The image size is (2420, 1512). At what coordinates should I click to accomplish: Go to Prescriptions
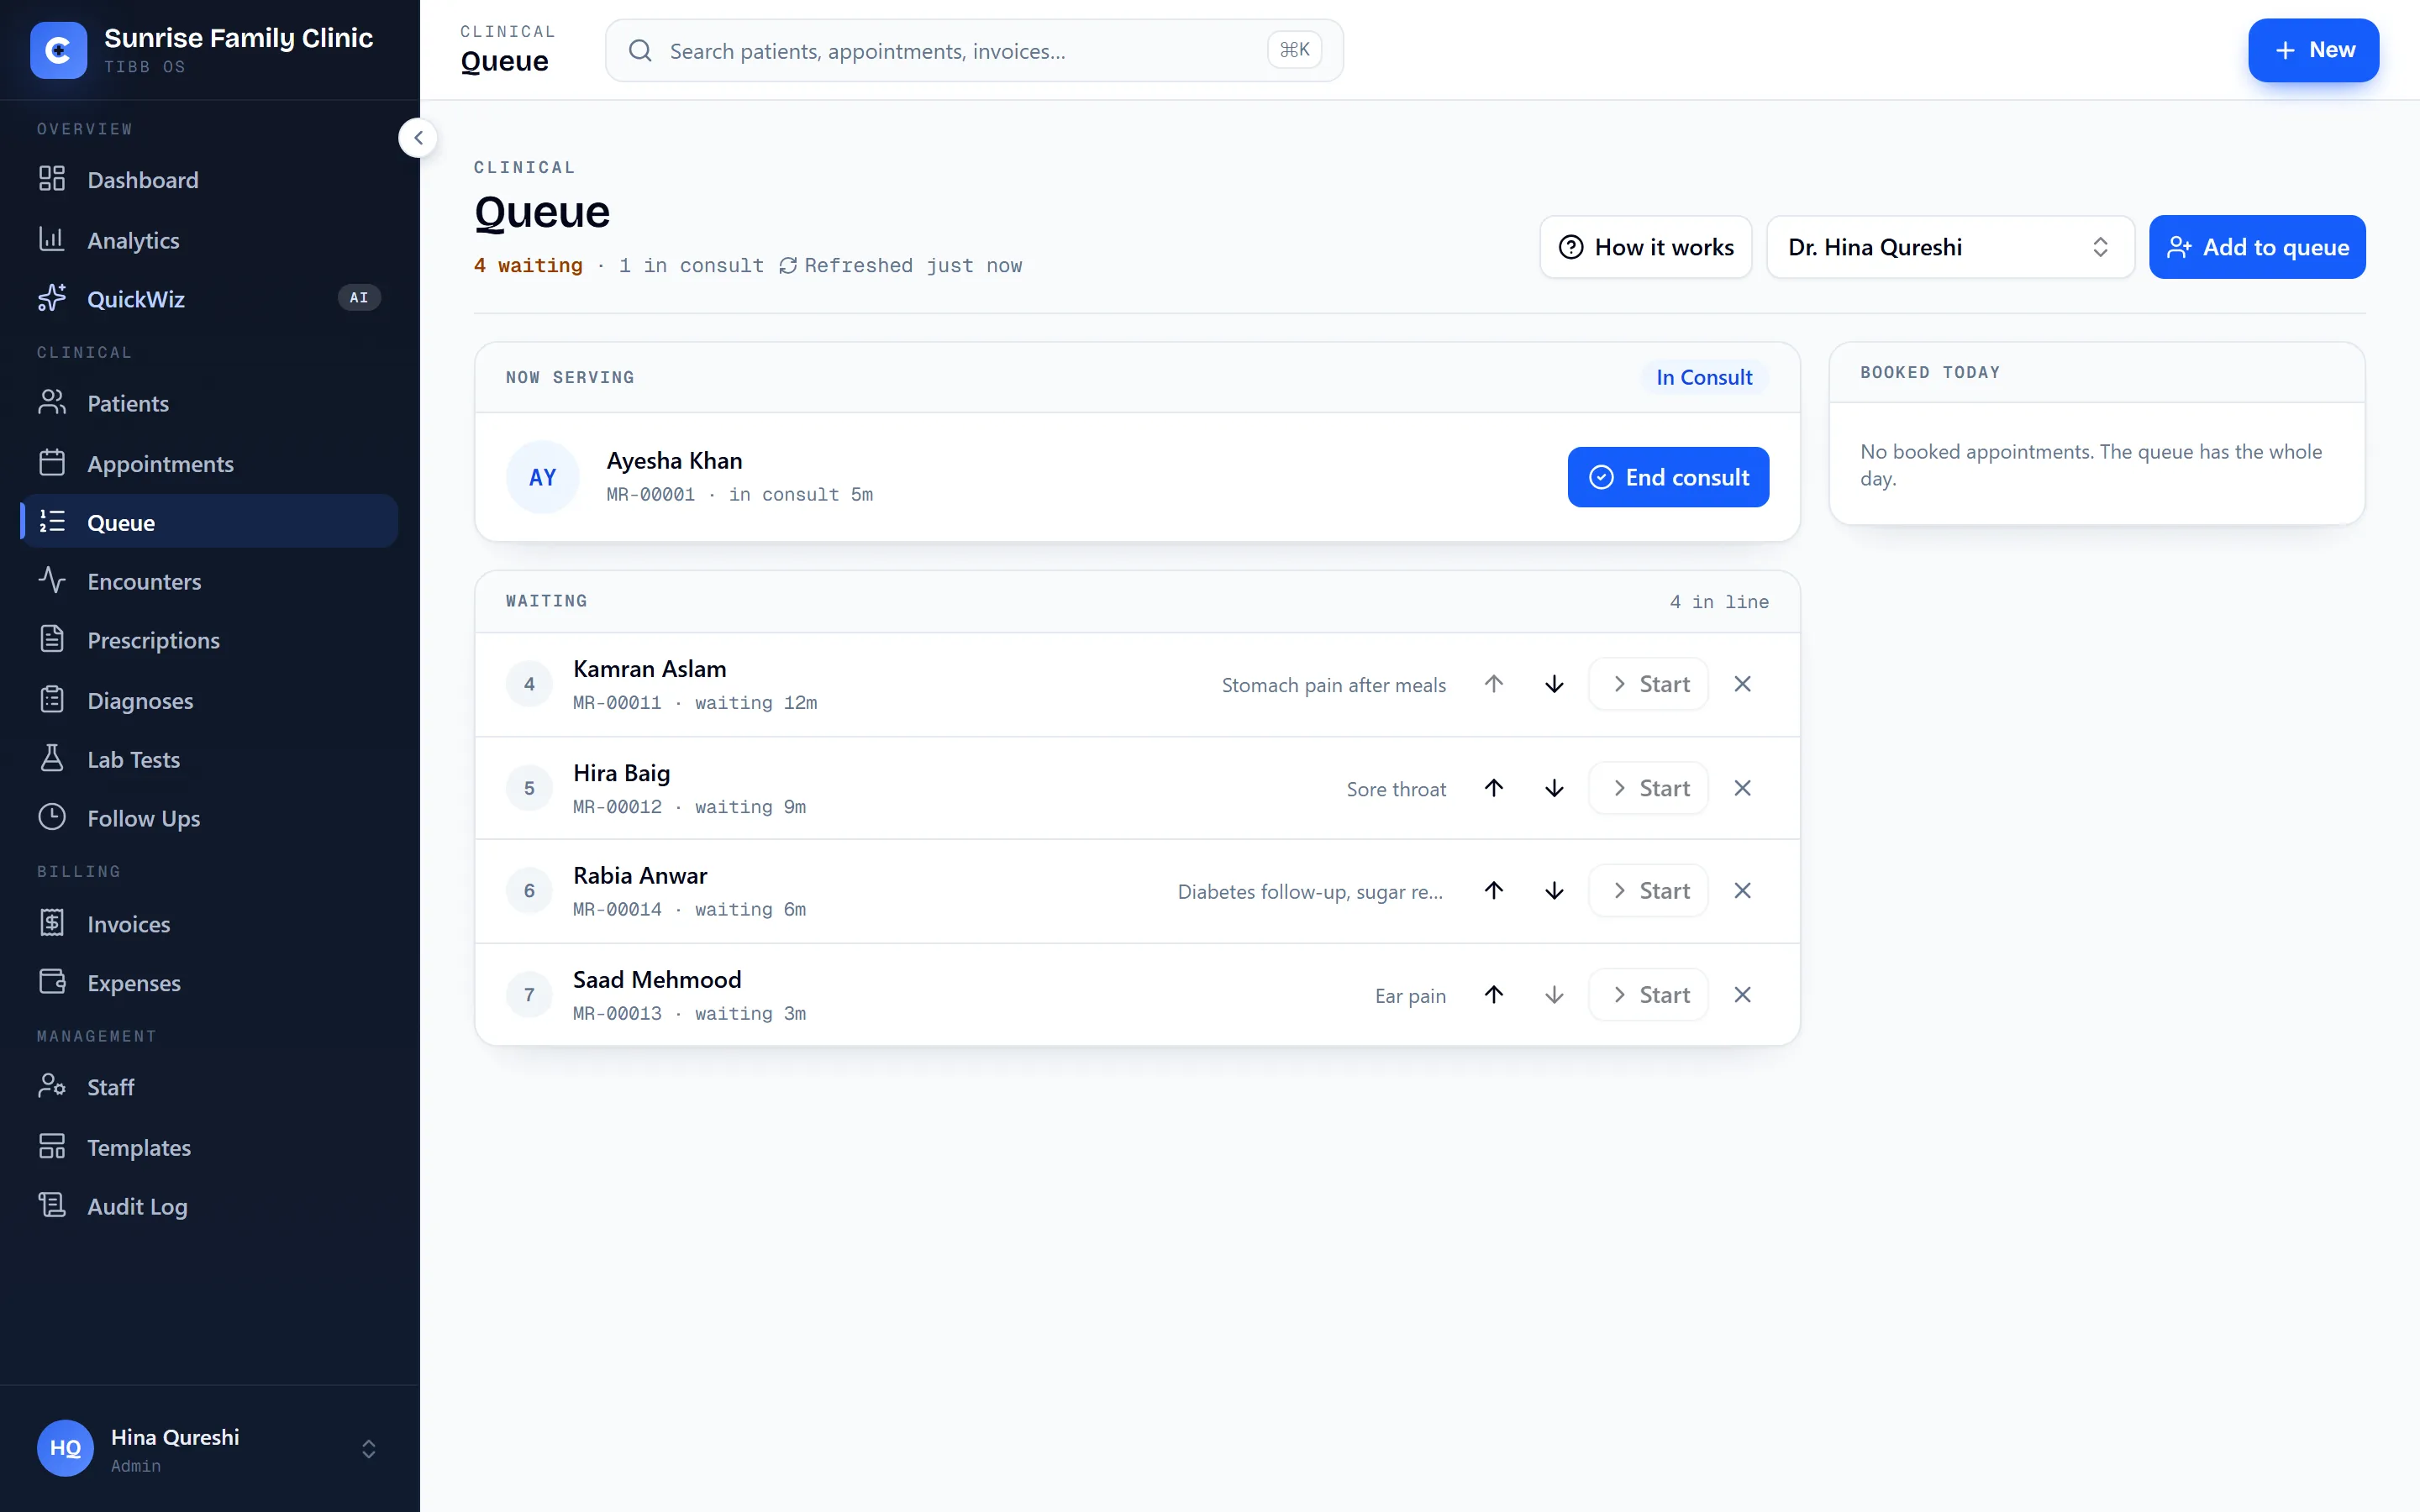209,640
